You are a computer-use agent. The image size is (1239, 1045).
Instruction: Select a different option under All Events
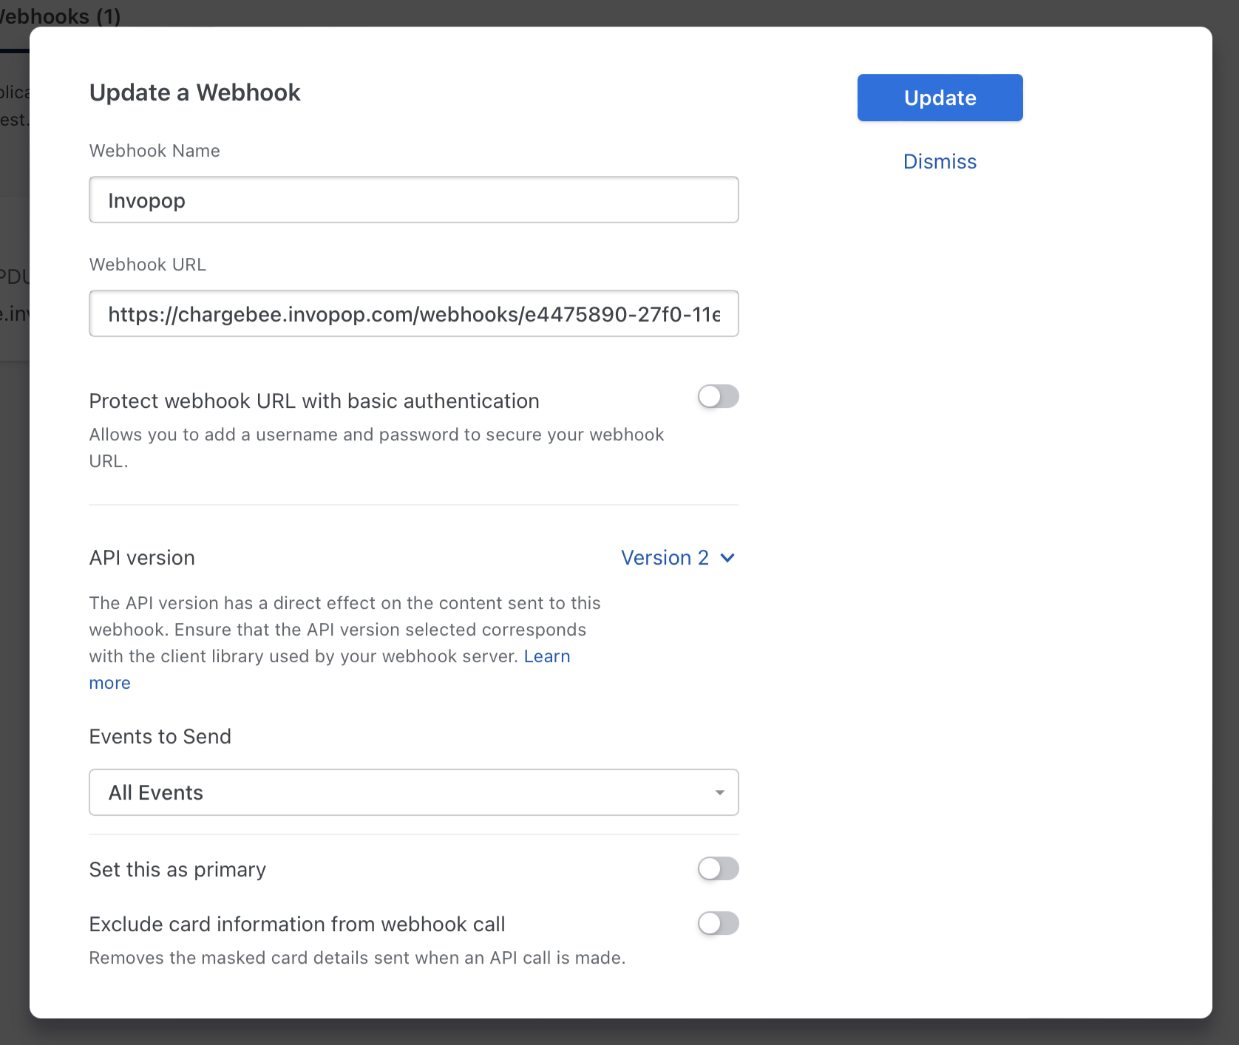coord(413,792)
